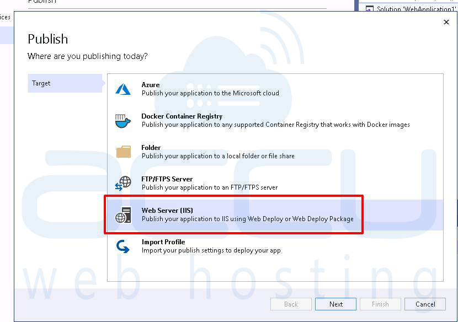Viewport: 458px width, 322px height.
Task: Choose Docker Container Registry title
Action: 182,116
